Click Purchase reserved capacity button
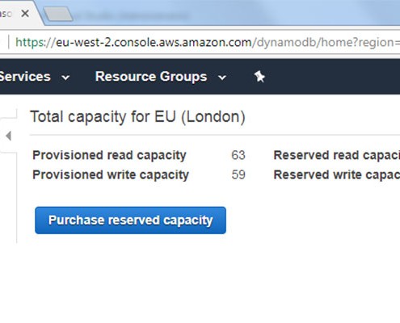 pos(130,220)
